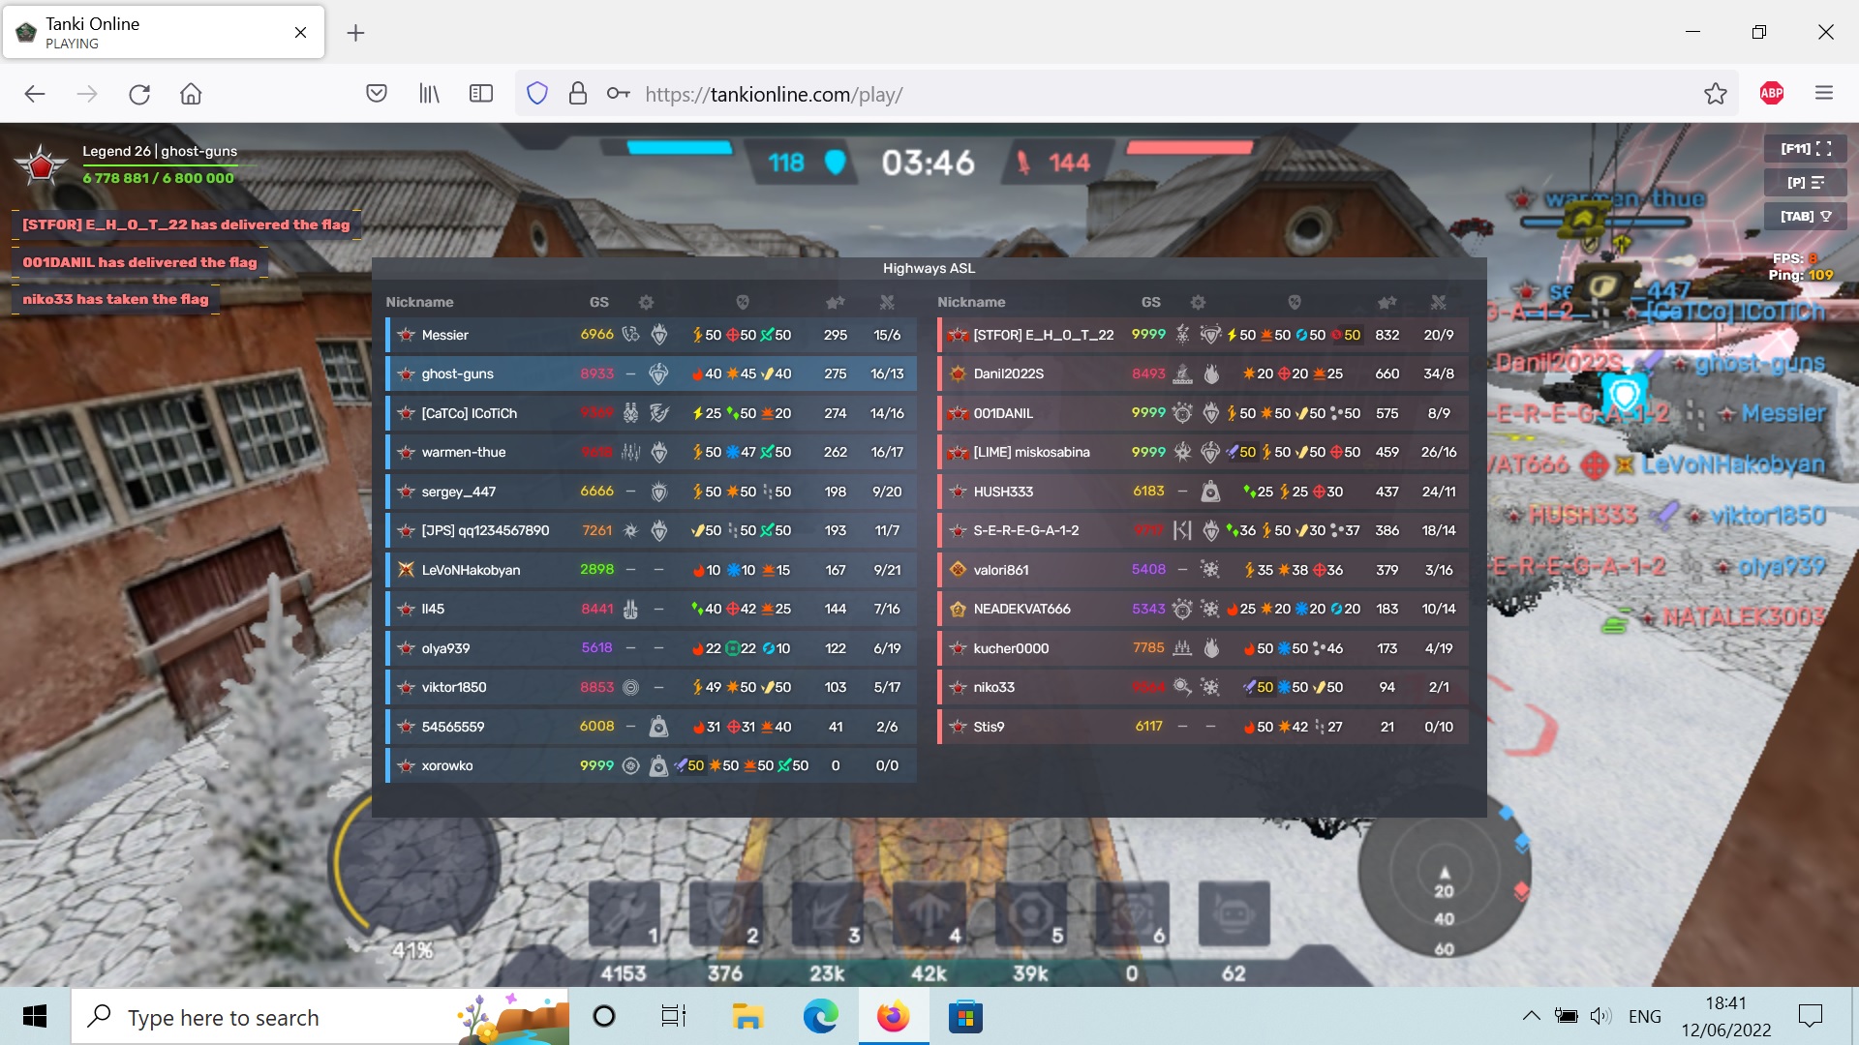This screenshot has width=1859, height=1045.
Task: Activate the gold box supply slot 6
Action: [1133, 914]
